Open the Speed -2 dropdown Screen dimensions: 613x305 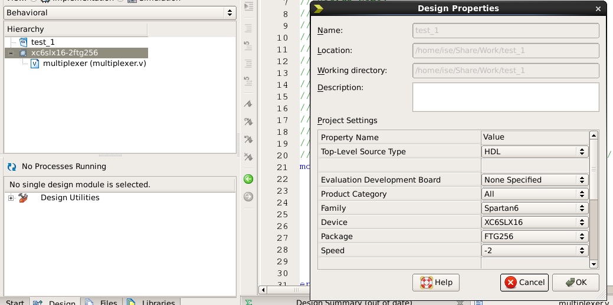[x=535, y=250]
